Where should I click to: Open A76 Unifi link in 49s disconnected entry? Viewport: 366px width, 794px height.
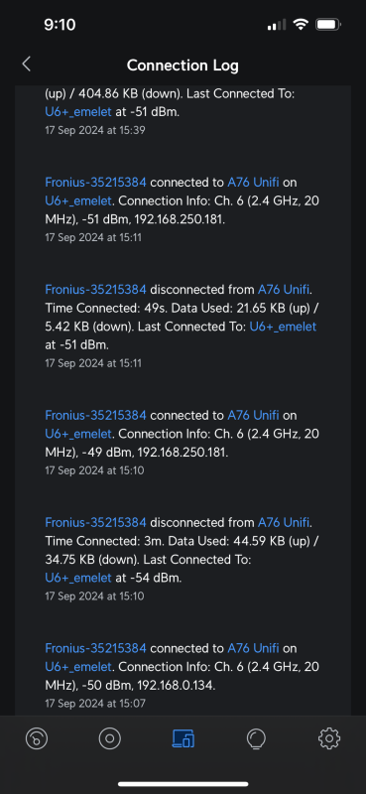tap(285, 290)
